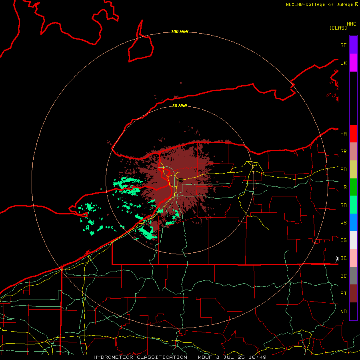Click the 'HR' legend label
The width and height of the screenshot is (360, 360).
(343, 187)
